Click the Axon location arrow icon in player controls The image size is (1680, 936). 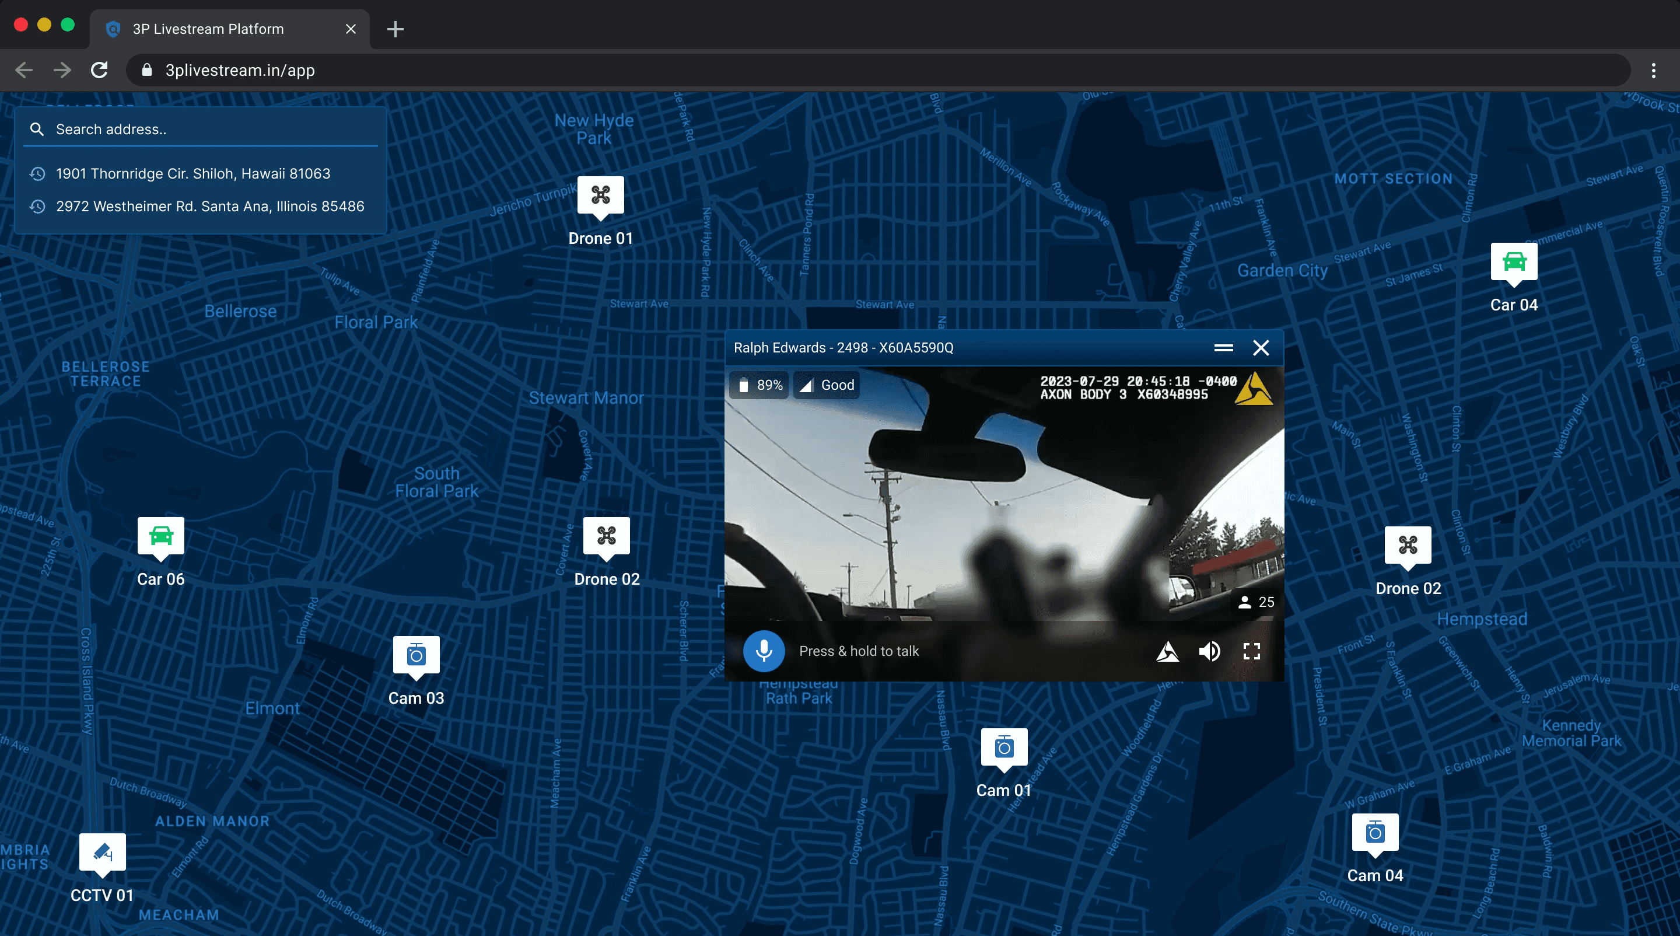tap(1167, 651)
